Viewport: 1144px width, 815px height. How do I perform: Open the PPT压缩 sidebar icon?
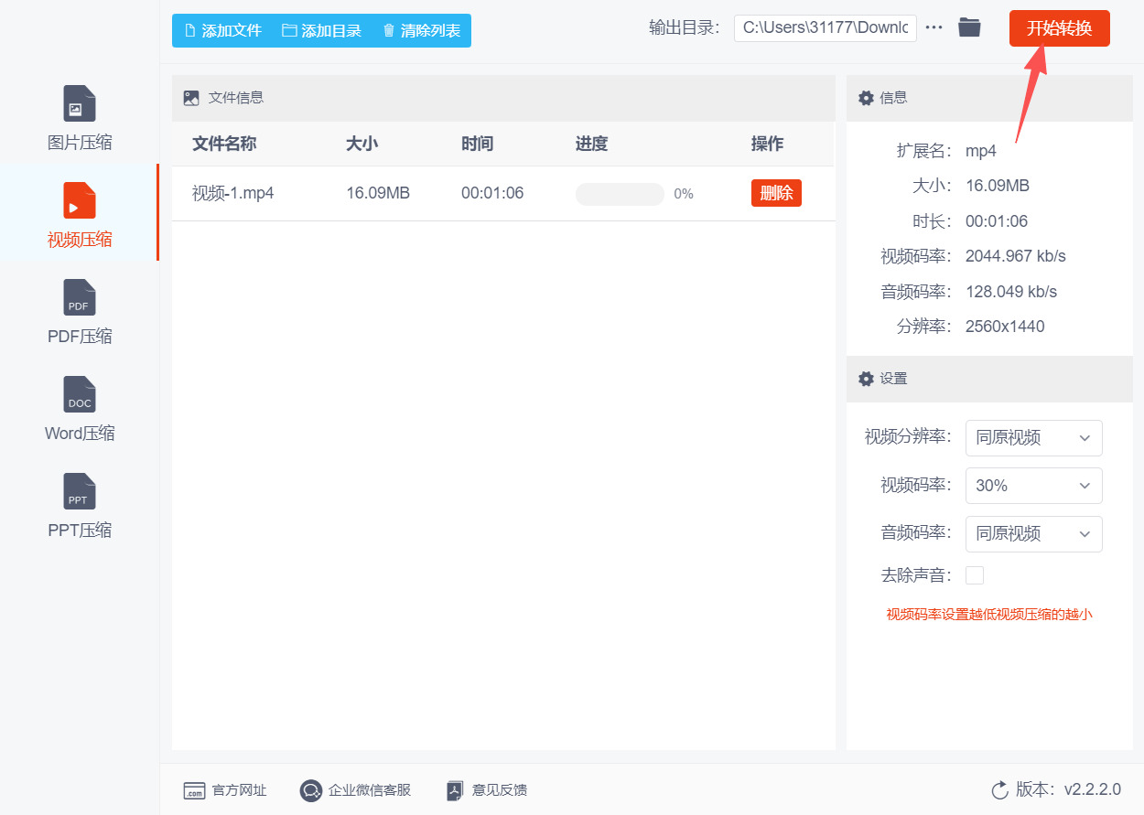pyautogui.click(x=80, y=491)
